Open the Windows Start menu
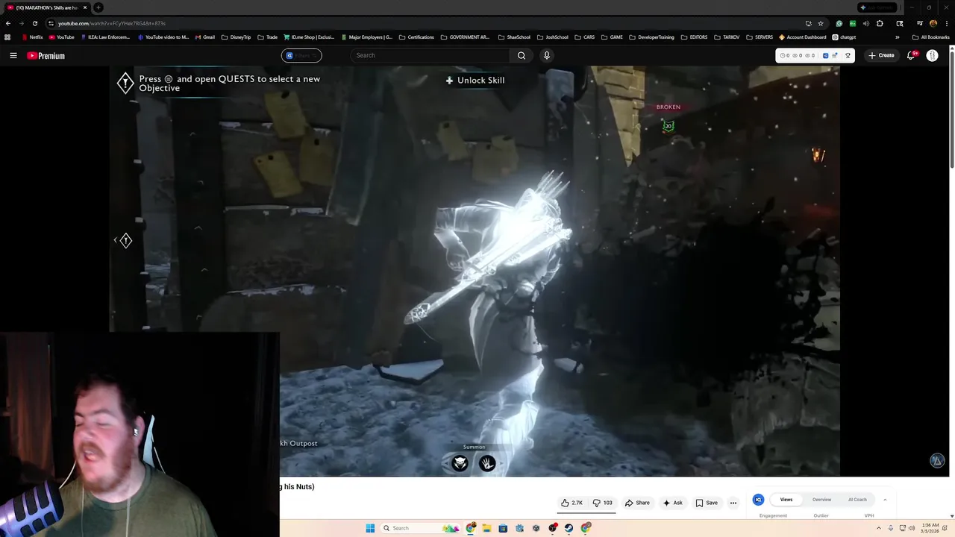The height and width of the screenshot is (537, 955). coord(370,528)
